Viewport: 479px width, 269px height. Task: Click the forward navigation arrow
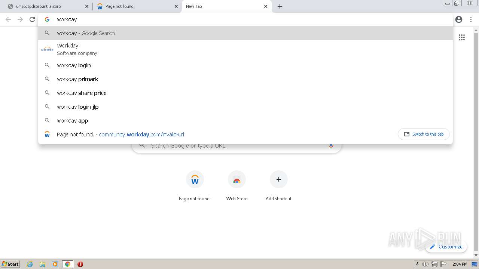[x=20, y=19]
